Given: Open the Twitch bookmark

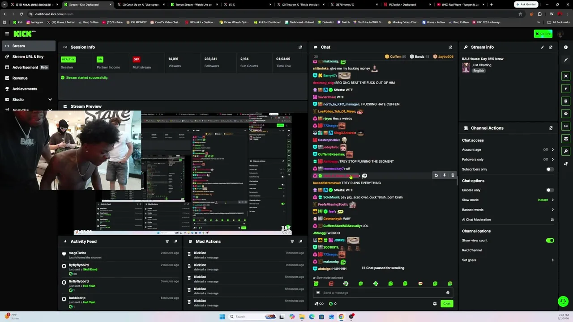Looking at the screenshot, I should click(x=343, y=22).
